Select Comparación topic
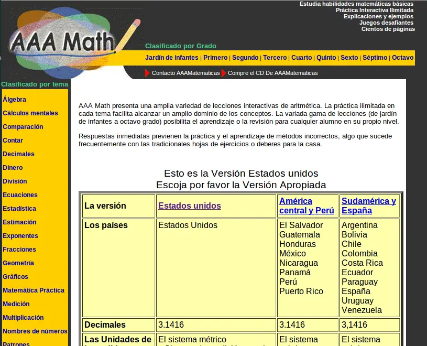 23,127
